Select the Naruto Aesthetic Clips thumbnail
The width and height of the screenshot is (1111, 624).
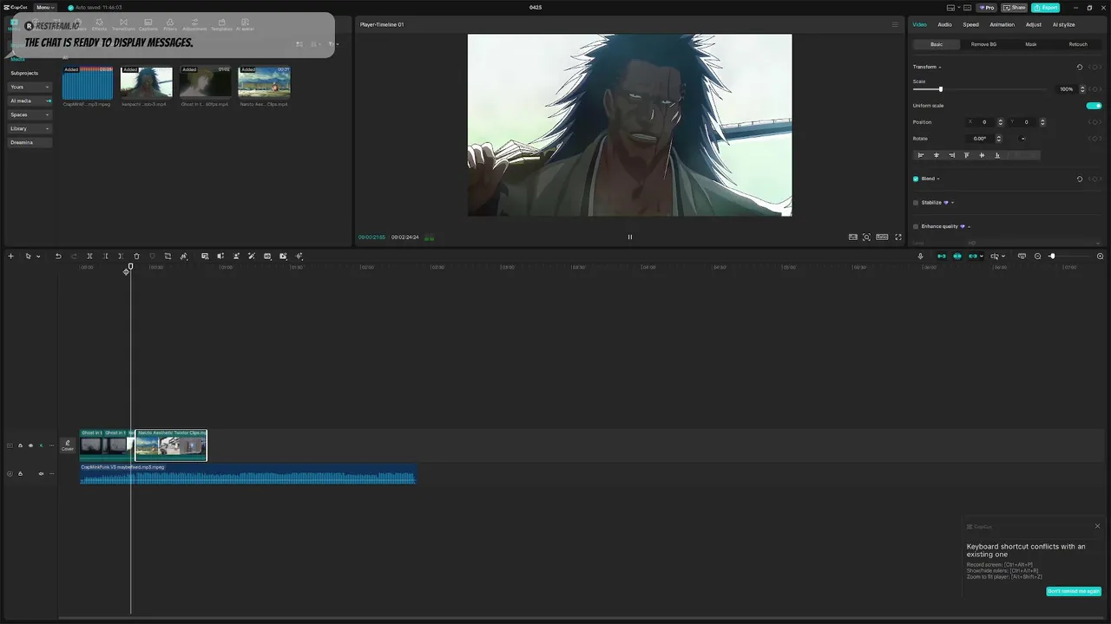[x=264, y=83]
